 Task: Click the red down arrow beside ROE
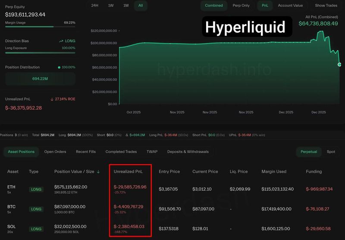52,99
